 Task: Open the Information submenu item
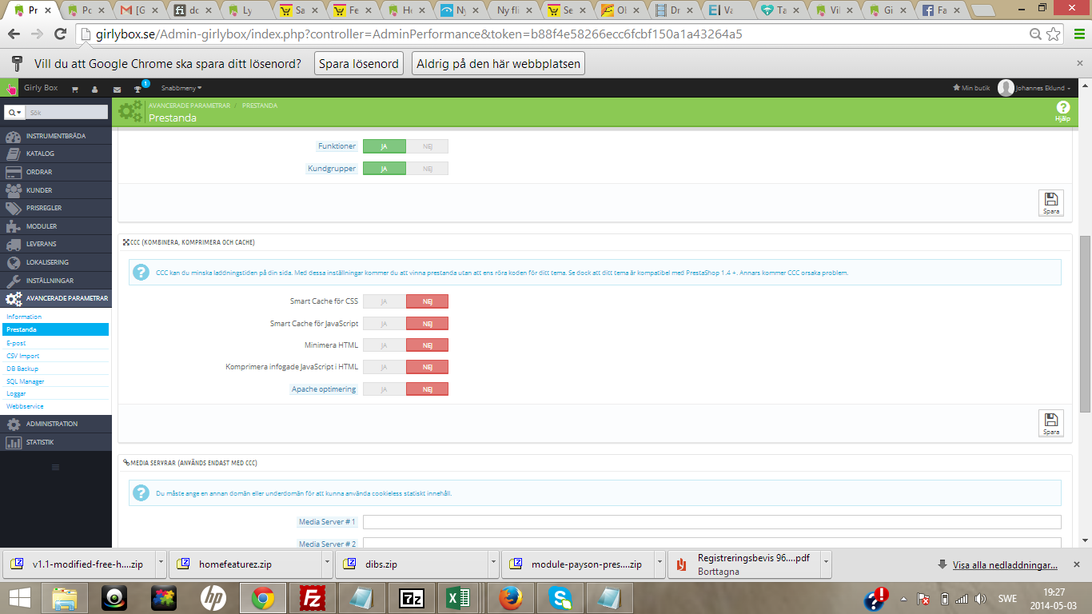[24, 317]
